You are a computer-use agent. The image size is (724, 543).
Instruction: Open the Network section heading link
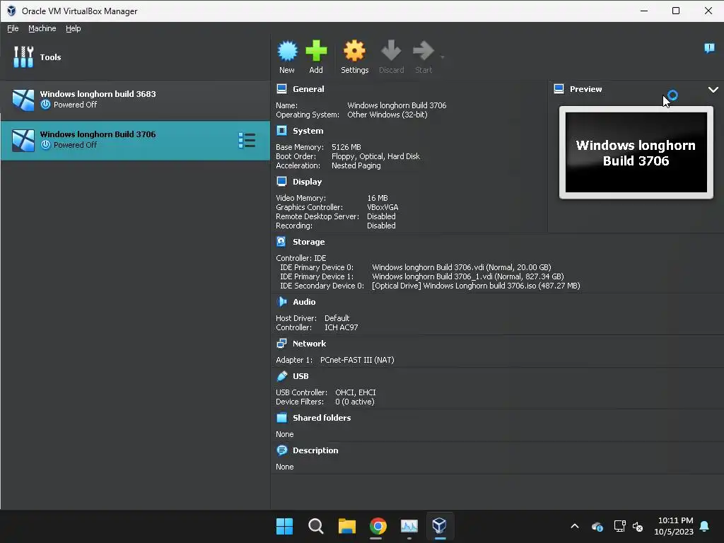[x=309, y=344]
